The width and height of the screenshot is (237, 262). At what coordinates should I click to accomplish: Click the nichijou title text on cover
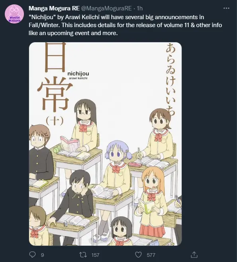[78, 74]
